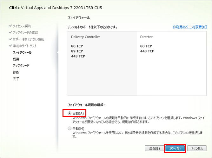
Task: Click the checkmark beside サポートされていない機能
Action: coord(10,39)
